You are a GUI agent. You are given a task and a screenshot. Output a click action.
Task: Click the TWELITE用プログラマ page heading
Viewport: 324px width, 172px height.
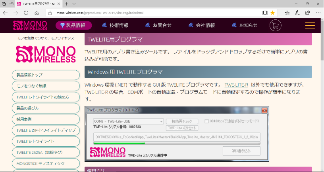point(198,39)
